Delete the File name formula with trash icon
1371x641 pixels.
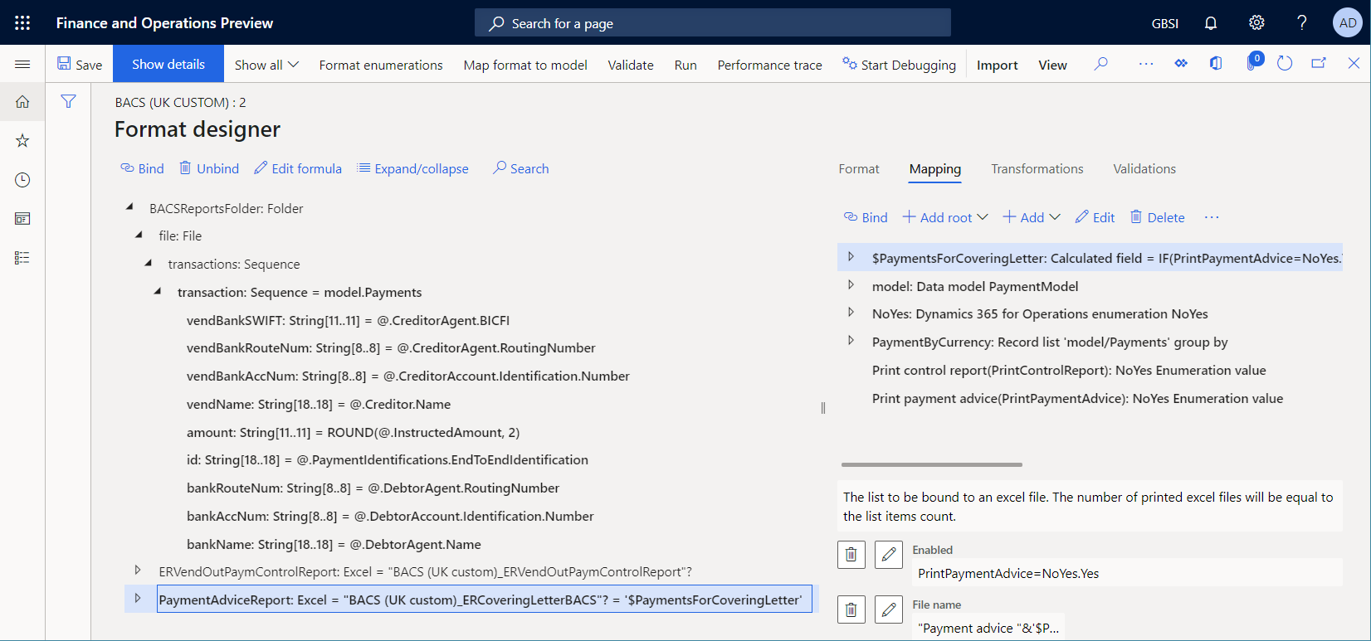[x=851, y=609]
